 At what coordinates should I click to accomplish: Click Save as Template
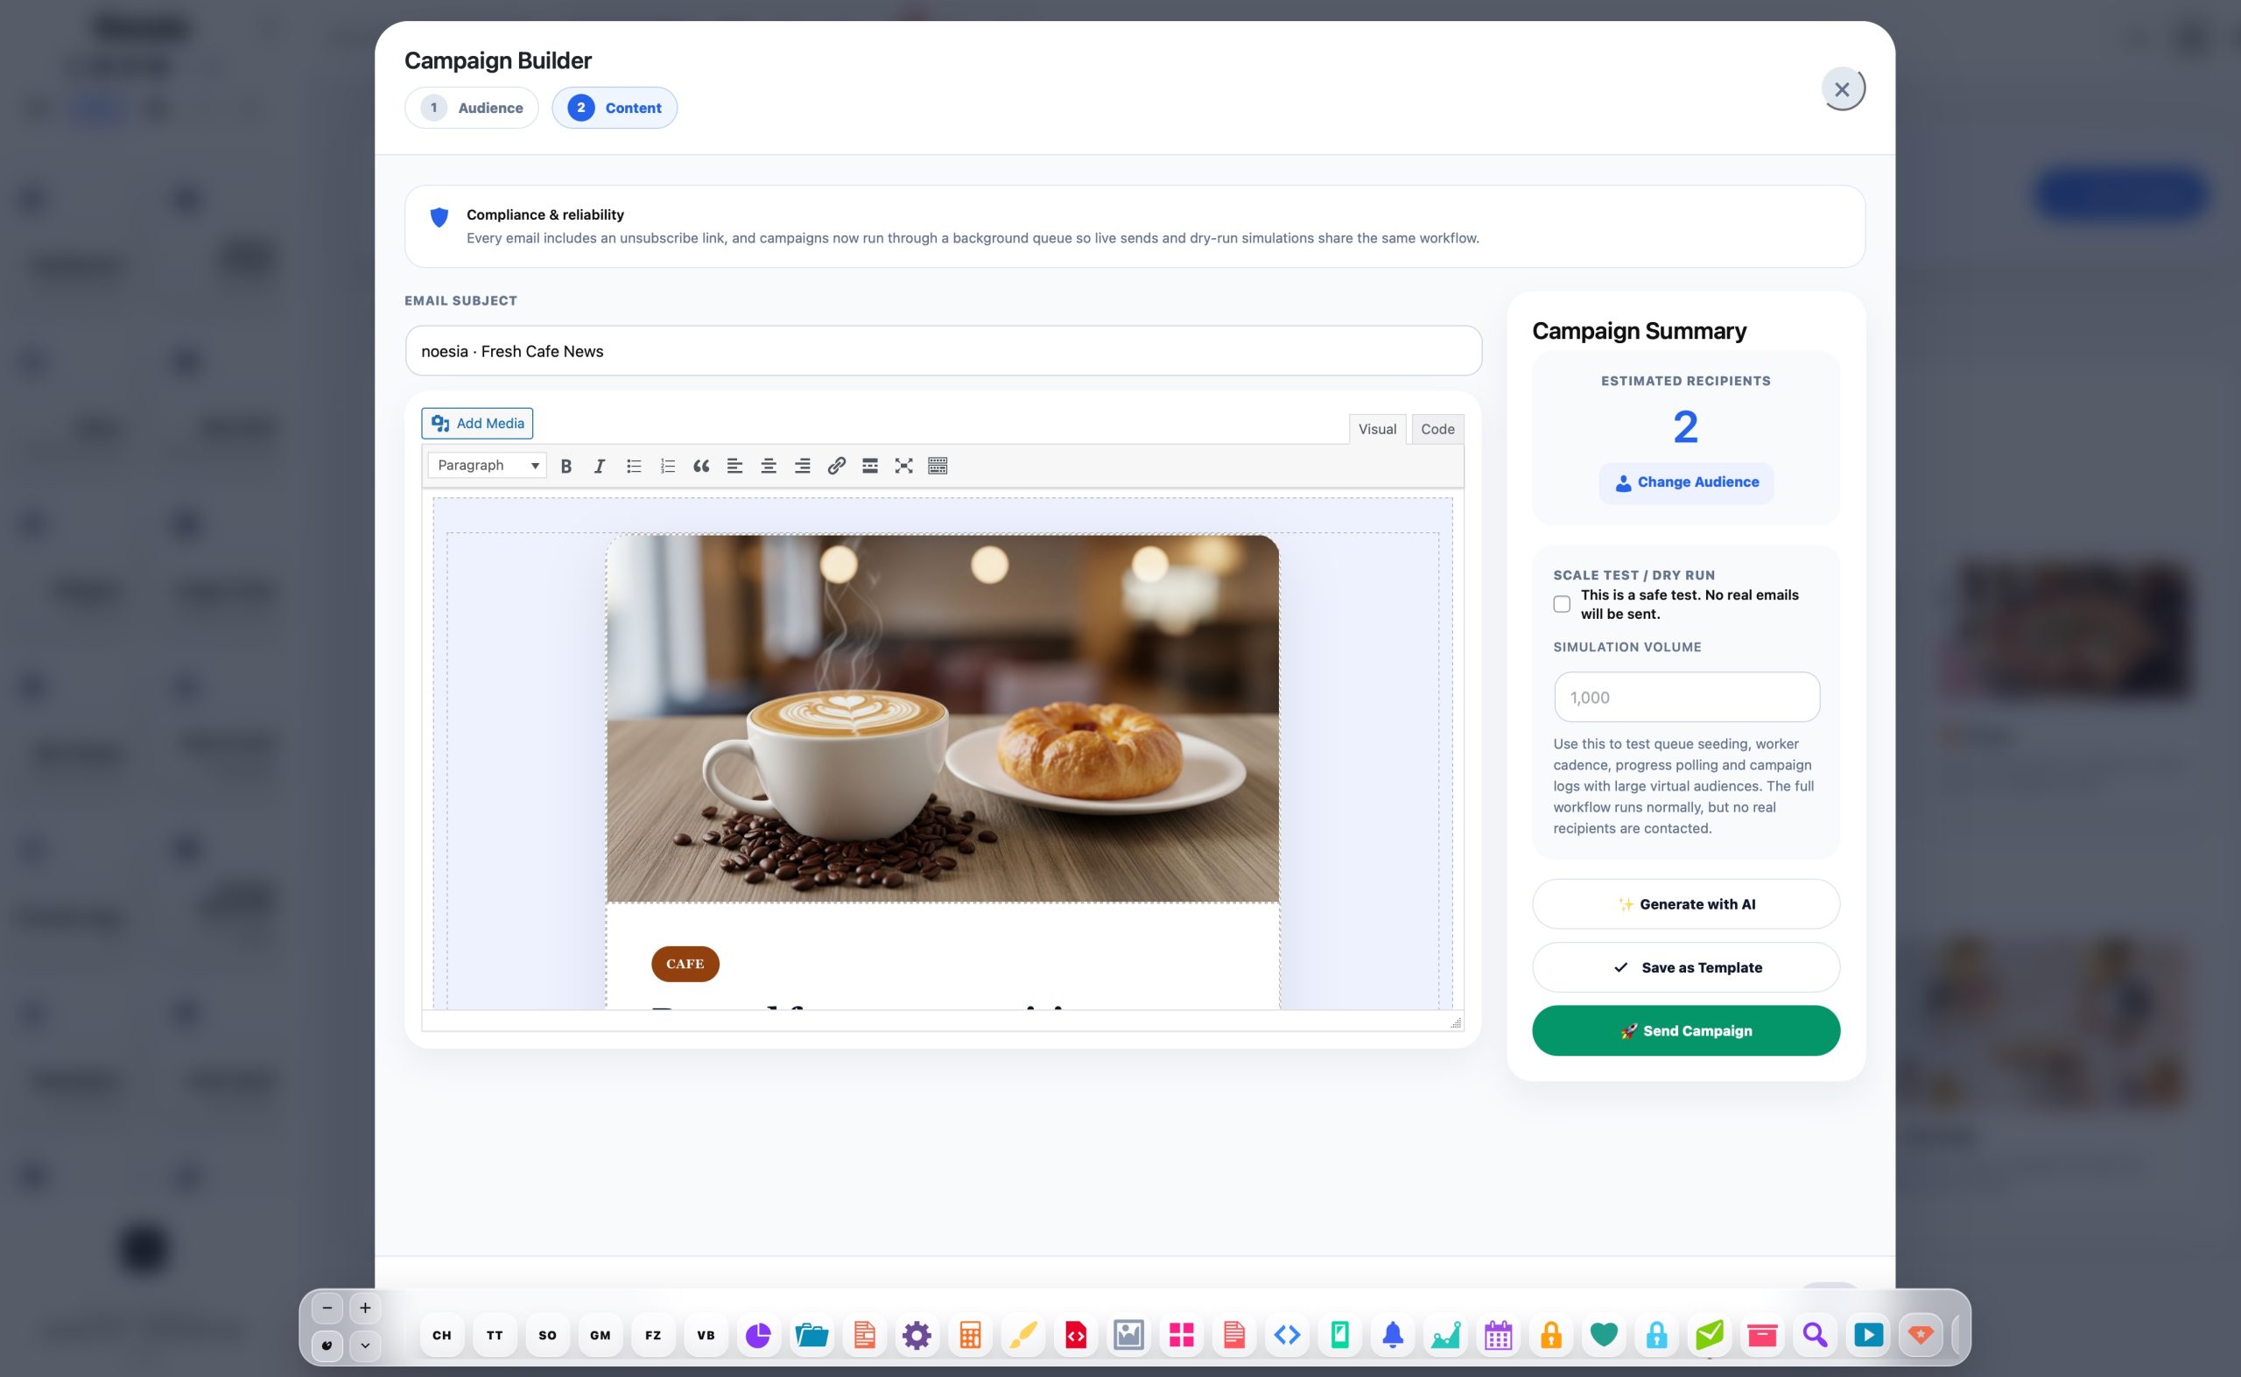[1687, 967]
